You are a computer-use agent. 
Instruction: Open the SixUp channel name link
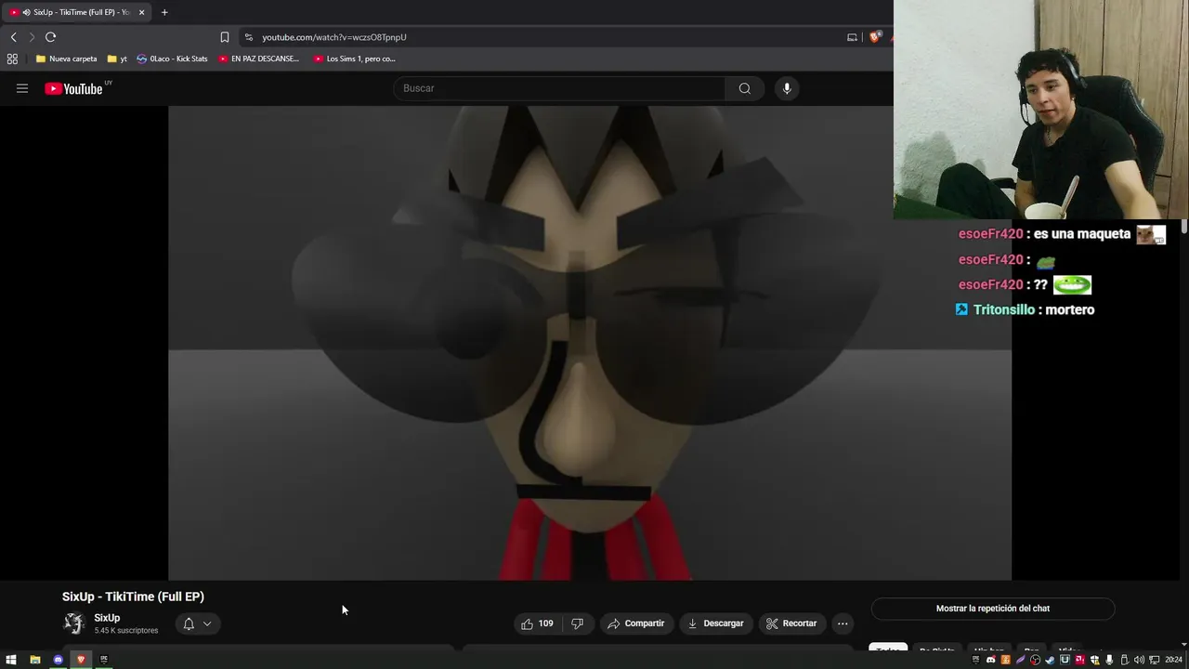pyautogui.click(x=107, y=618)
